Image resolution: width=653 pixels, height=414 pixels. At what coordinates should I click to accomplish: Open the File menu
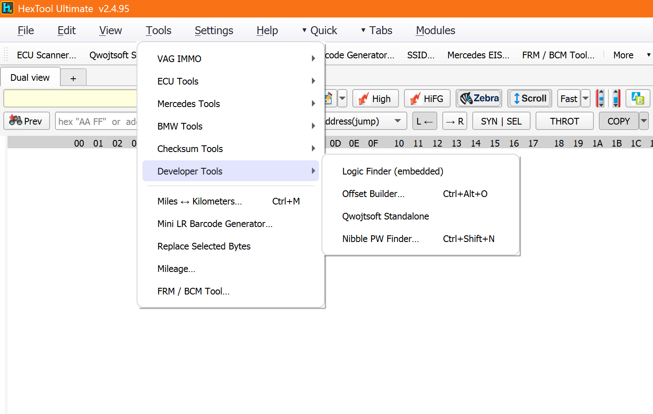tap(26, 30)
